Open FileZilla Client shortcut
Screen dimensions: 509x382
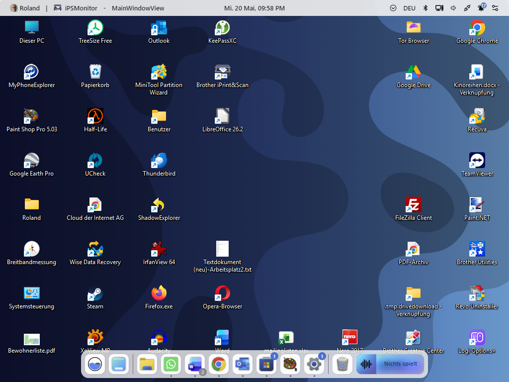click(x=413, y=208)
